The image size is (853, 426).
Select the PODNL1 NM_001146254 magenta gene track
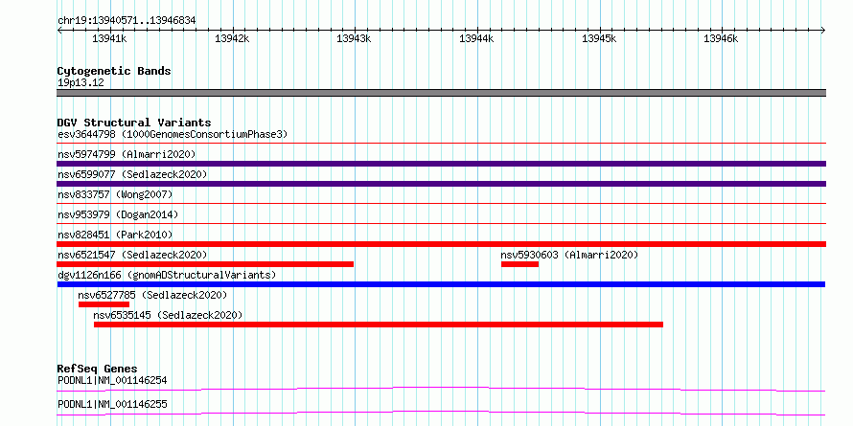coord(441,389)
